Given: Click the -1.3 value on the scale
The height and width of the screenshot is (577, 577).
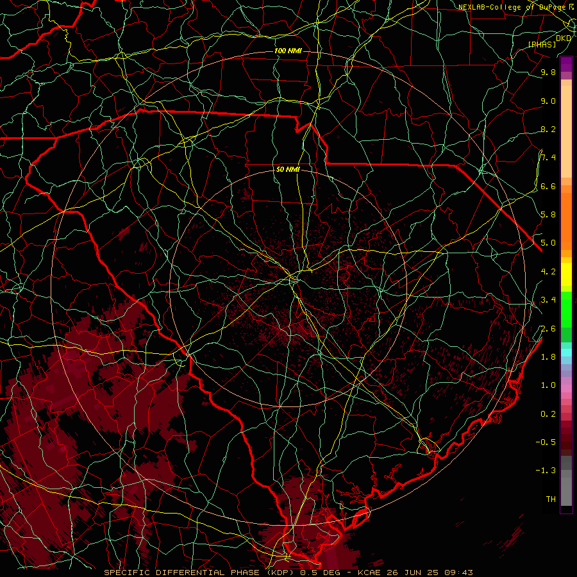Looking at the screenshot, I should point(546,471).
